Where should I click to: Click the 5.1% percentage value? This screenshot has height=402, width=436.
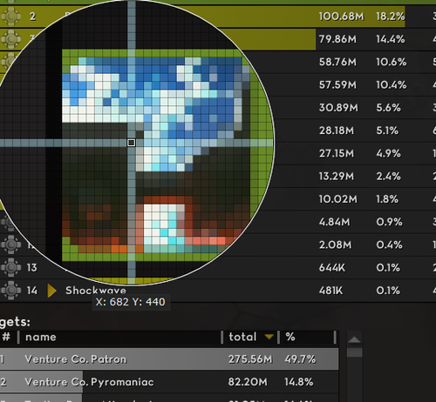tap(387, 131)
